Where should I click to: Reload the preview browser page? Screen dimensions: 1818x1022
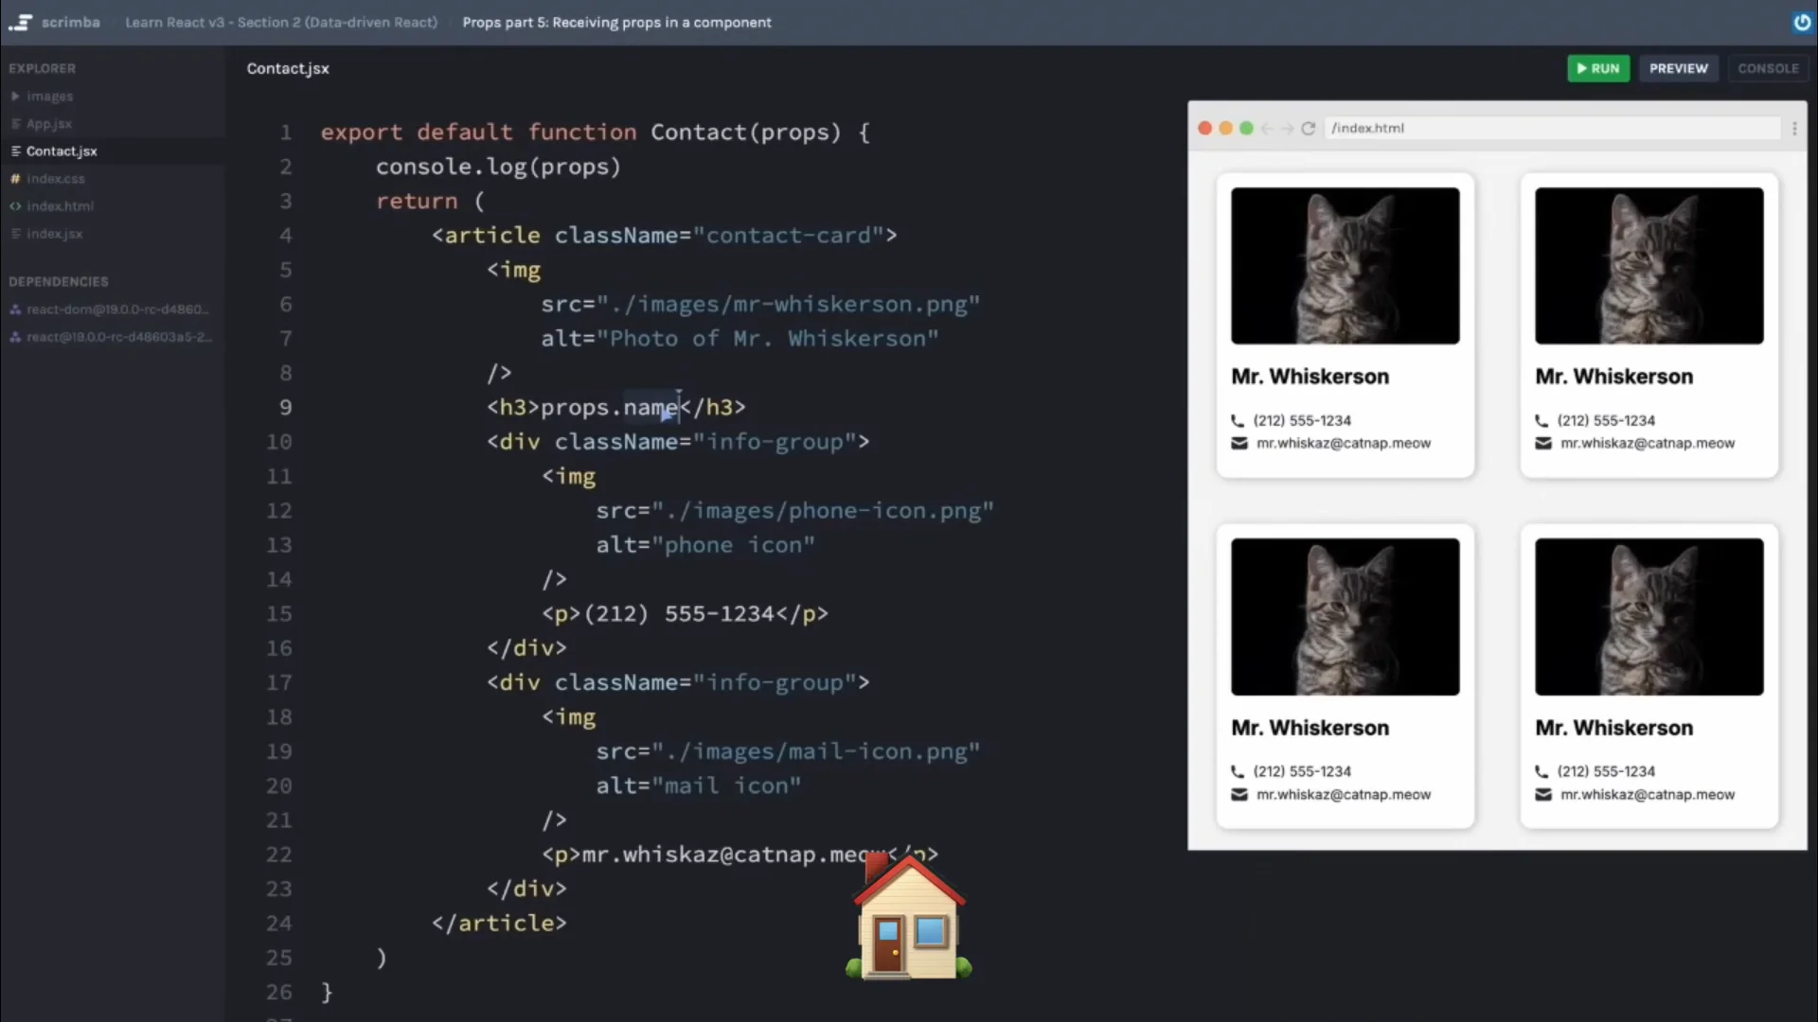coord(1309,128)
